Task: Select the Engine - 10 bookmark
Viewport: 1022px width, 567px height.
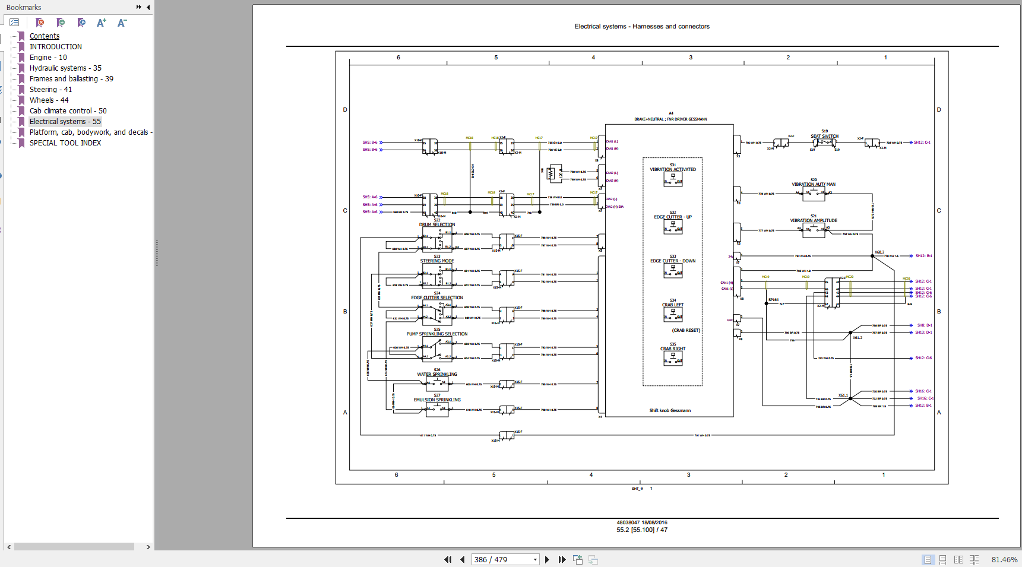Action: [x=48, y=58]
